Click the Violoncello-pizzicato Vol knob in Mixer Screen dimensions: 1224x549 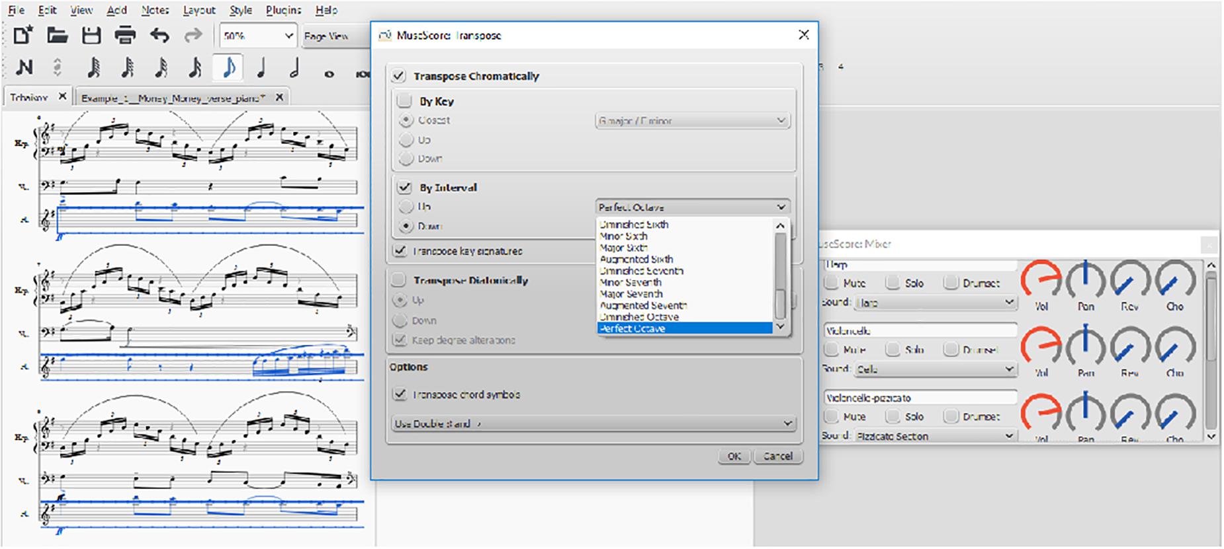[x=1041, y=413]
